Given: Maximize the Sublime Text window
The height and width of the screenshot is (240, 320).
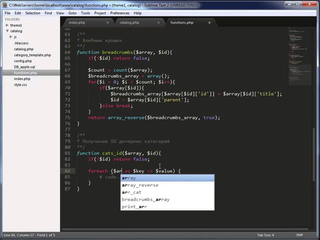Looking at the screenshot, I should coord(298,4).
